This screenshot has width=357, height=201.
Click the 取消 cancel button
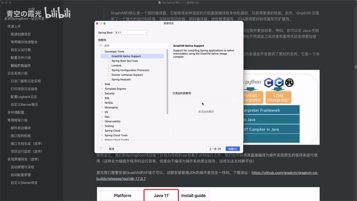pos(112,149)
